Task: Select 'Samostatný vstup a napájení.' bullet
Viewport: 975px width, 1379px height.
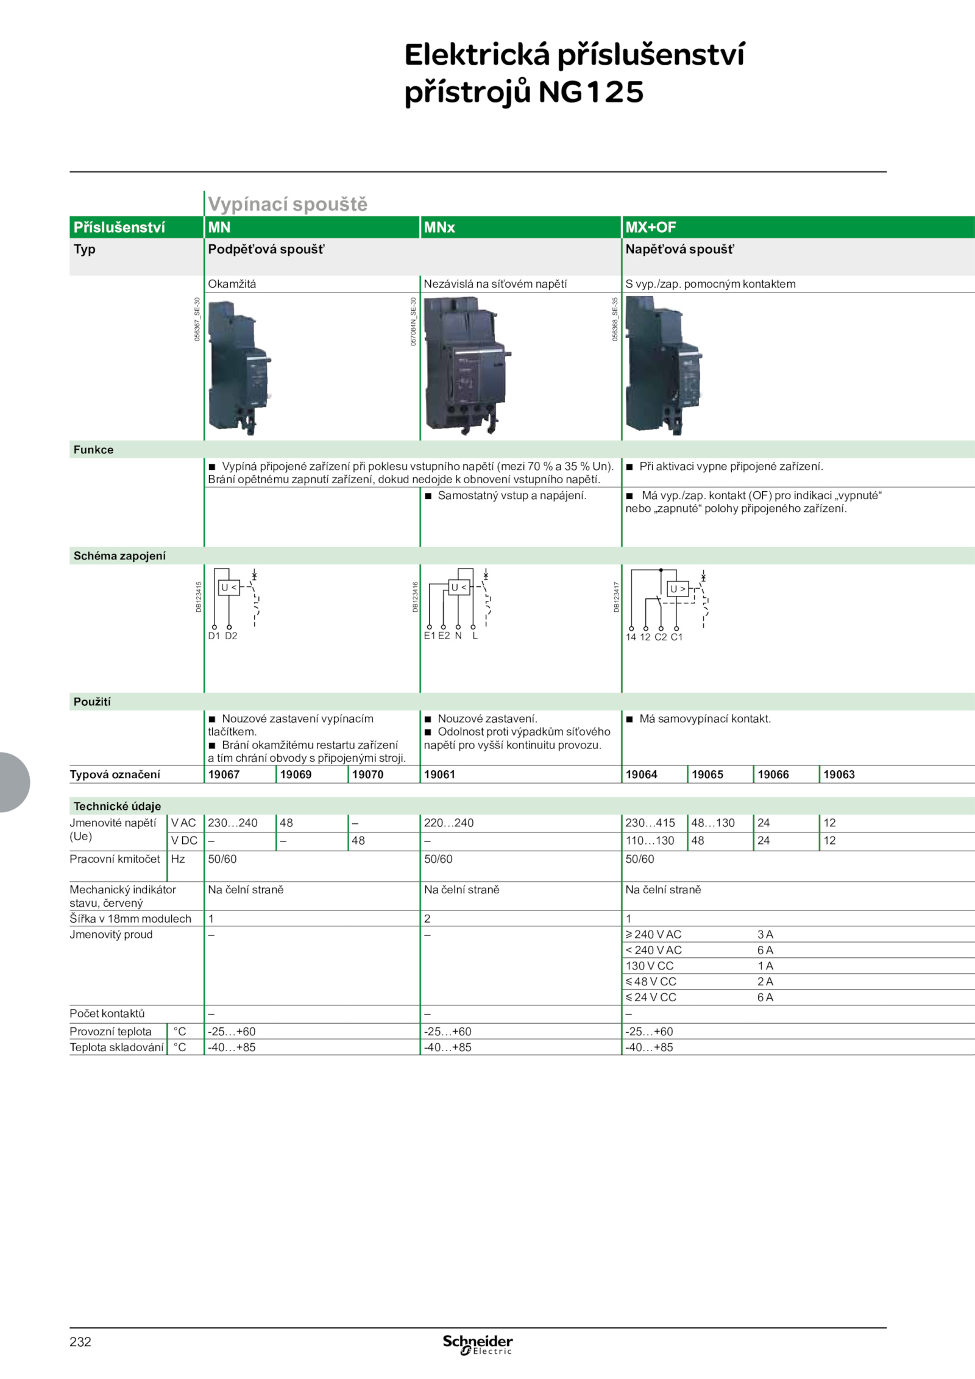Action: [506, 495]
